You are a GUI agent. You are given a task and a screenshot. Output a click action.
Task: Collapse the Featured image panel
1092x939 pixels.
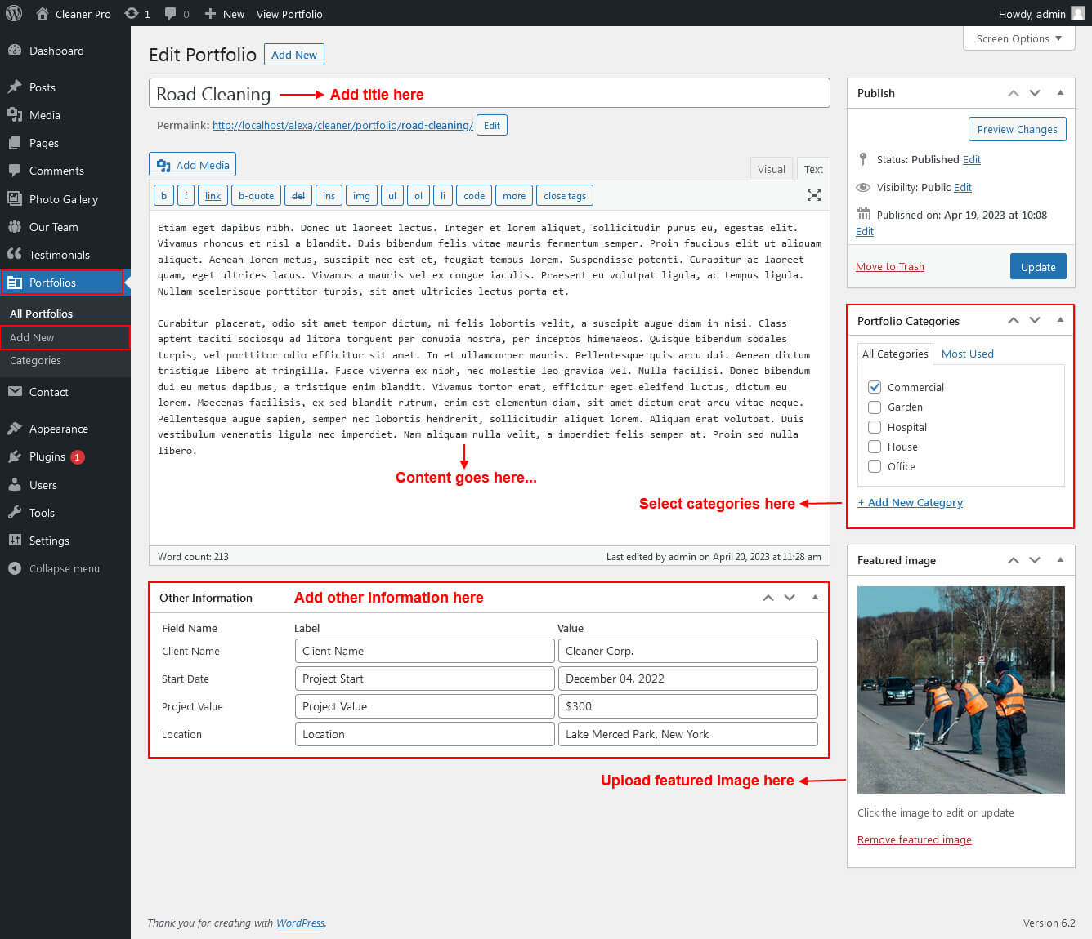1060,560
